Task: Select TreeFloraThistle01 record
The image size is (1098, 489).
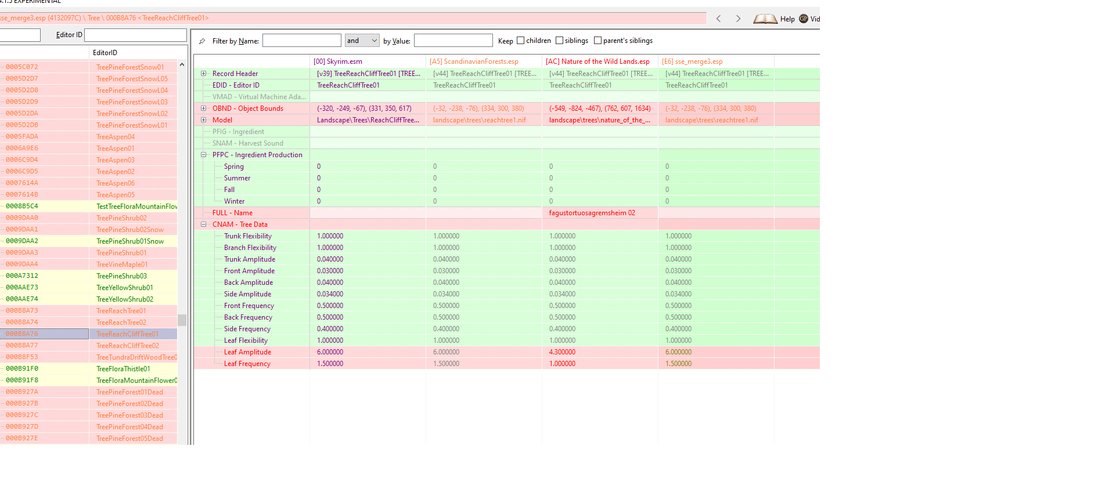Action: pyautogui.click(x=123, y=369)
